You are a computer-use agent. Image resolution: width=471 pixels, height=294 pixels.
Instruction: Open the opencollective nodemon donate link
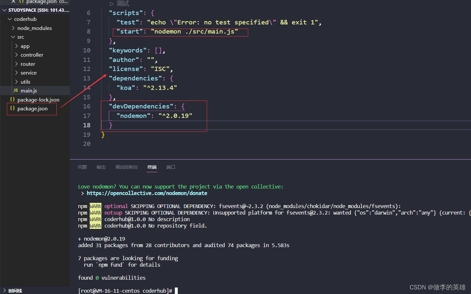pyautogui.click(x=147, y=193)
